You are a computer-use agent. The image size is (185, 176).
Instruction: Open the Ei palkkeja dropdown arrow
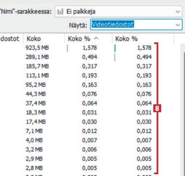coord(178,11)
